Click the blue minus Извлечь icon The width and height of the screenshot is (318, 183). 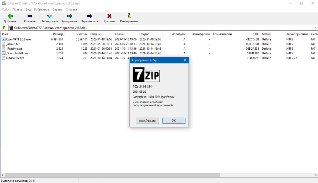pos(30,16)
